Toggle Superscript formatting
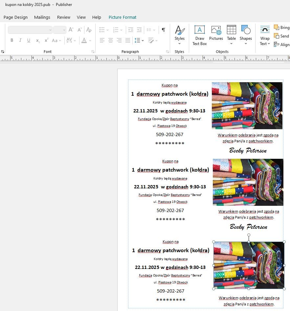290x311 pixels. pos(46,40)
